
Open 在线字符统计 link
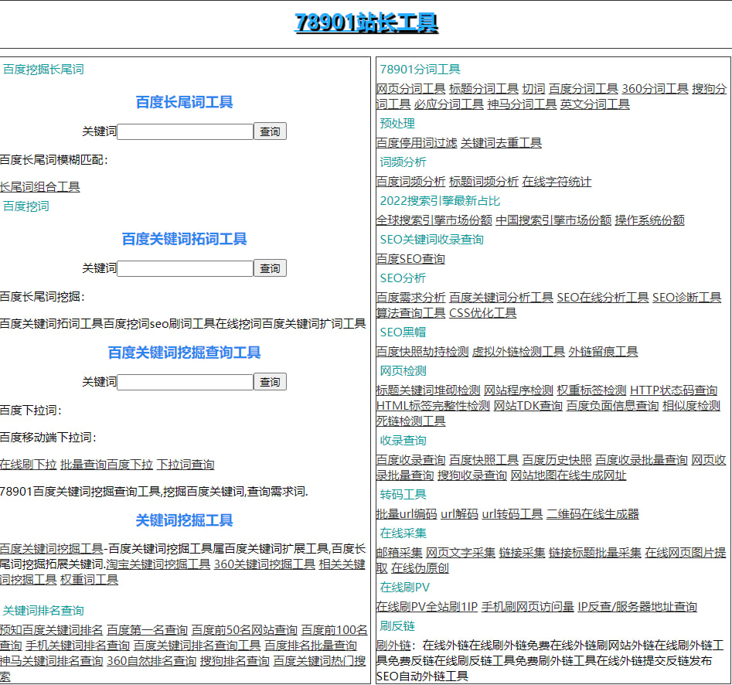pos(557,181)
